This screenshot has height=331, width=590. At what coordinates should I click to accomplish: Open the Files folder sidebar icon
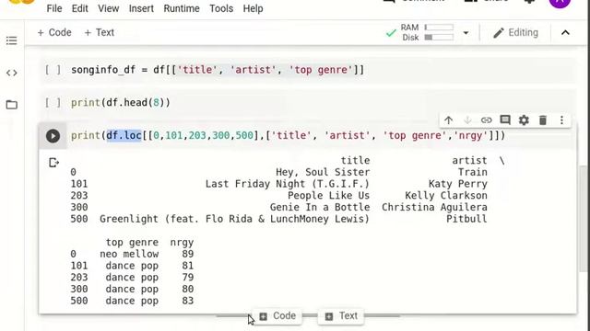click(11, 105)
